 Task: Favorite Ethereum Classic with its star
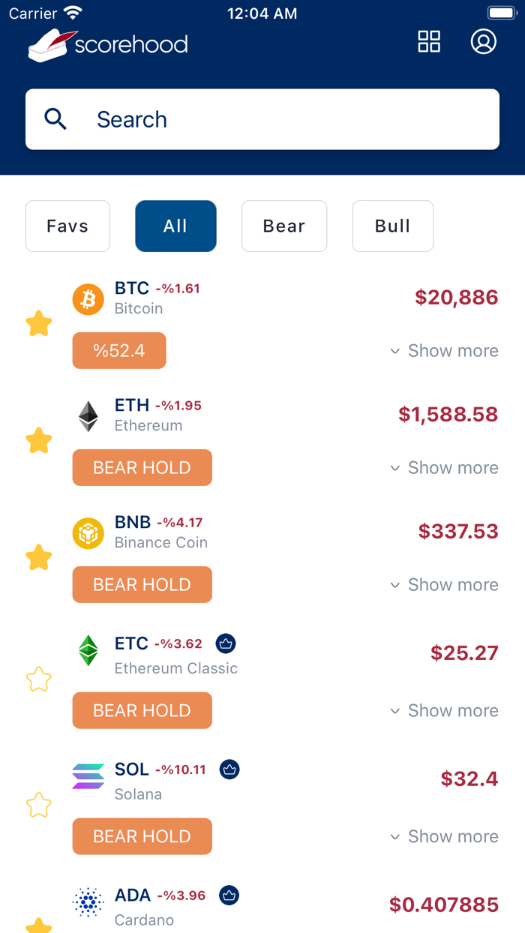38,679
